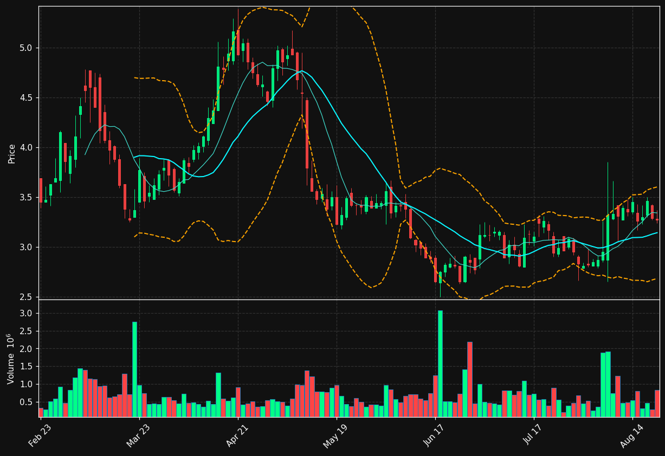This screenshot has height=456, width=665.
Task: Click the 'Volume 10^6' axis title
Action: (x=11, y=359)
